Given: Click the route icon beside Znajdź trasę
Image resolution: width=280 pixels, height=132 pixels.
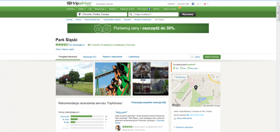Looking at the screenshot, I should point(175,77).
